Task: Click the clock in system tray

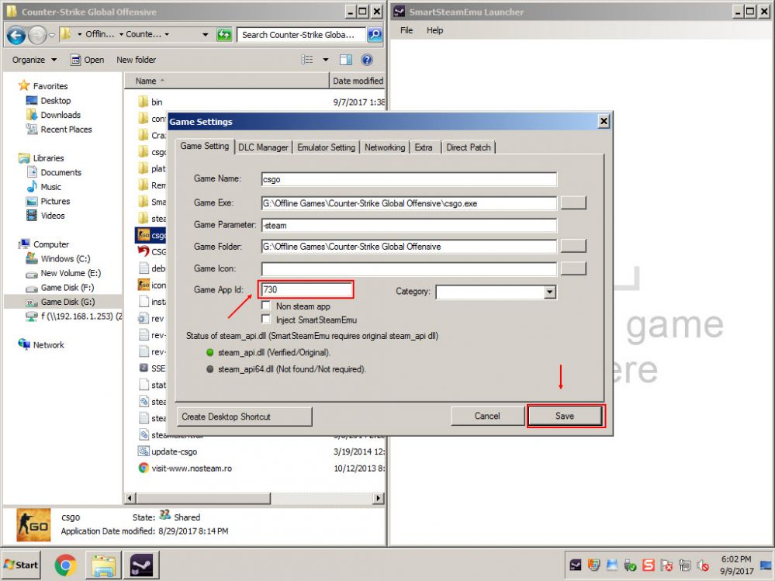Action: (x=736, y=565)
